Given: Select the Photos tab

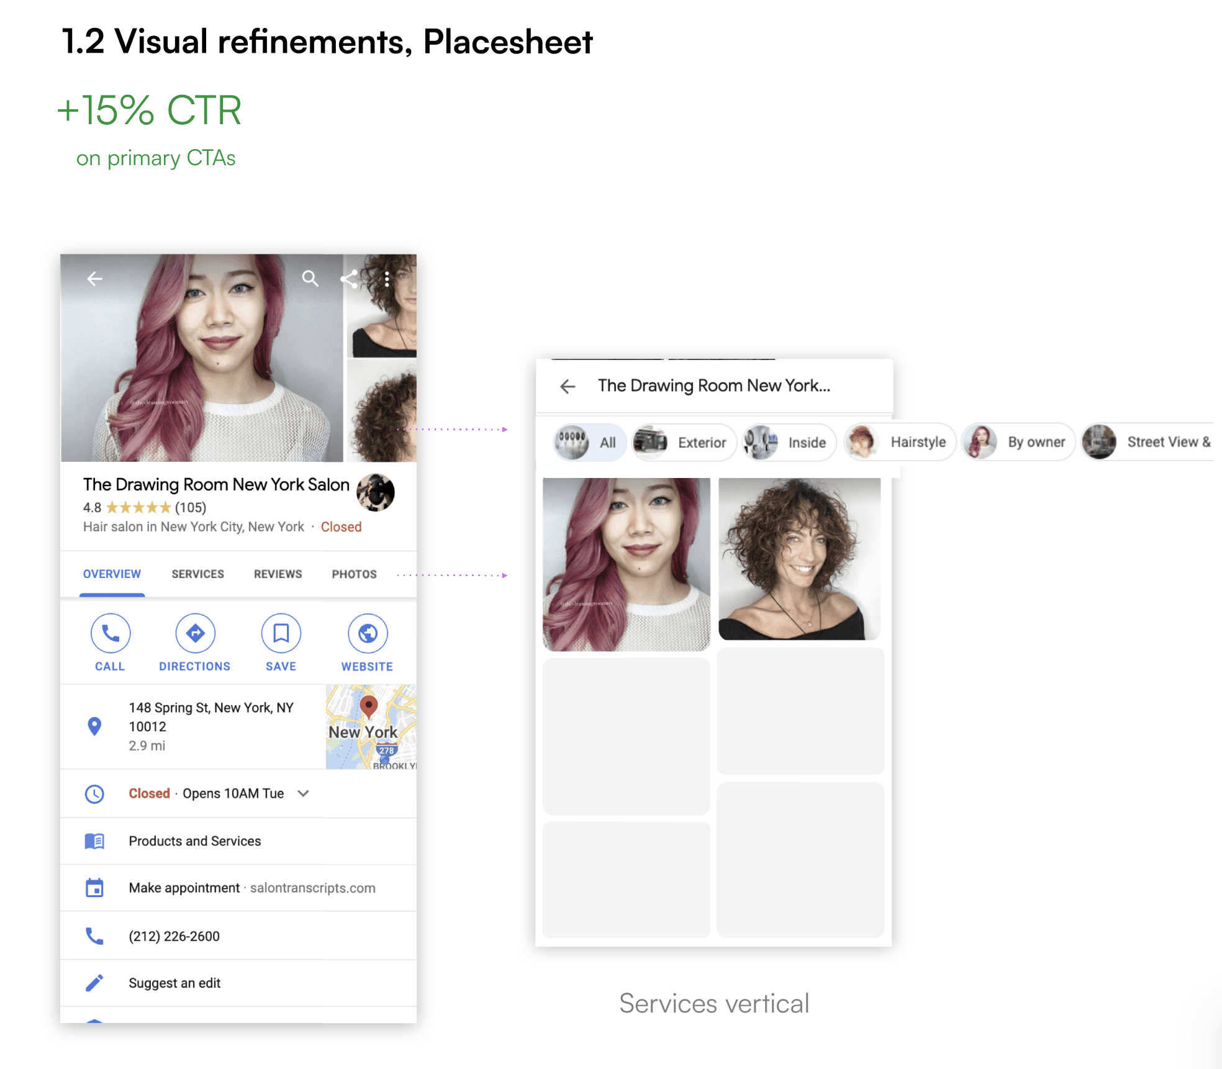Looking at the screenshot, I should (x=354, y=574).
